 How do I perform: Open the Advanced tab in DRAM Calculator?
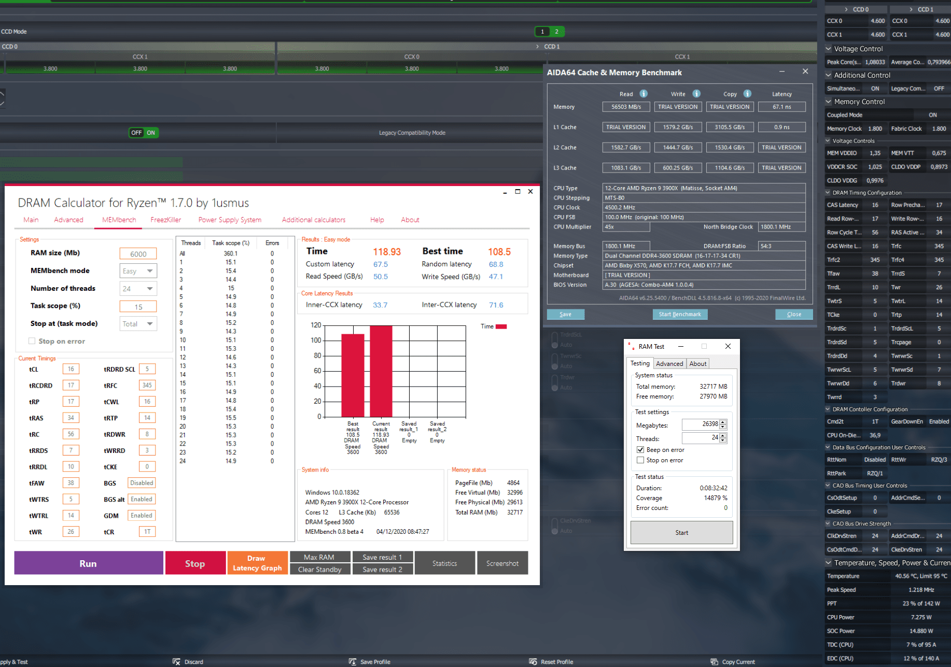[x=68, y=220]
